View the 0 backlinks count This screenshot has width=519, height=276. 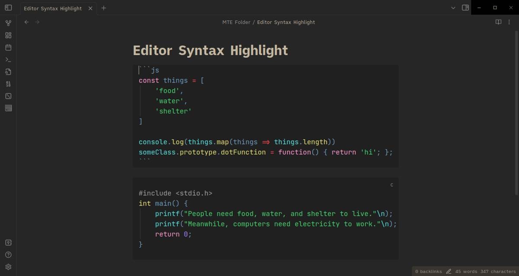click(x=428, y=271)
